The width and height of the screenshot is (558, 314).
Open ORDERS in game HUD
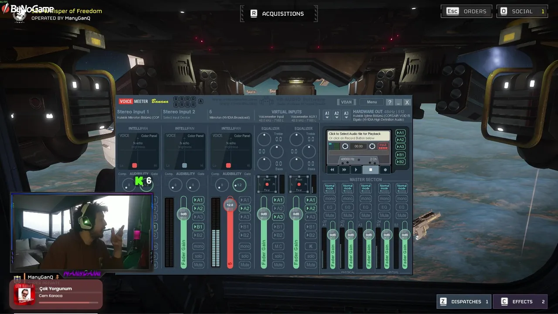[466, 11]
